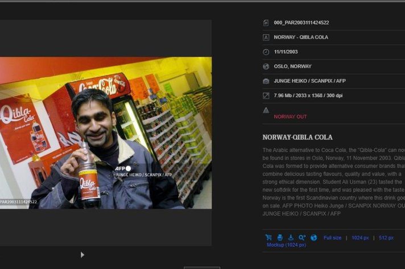Viewport: 405px width, 269px height.
Task: Click the NORWAY-QIBLA COLA heading
Action: (297, 137)
